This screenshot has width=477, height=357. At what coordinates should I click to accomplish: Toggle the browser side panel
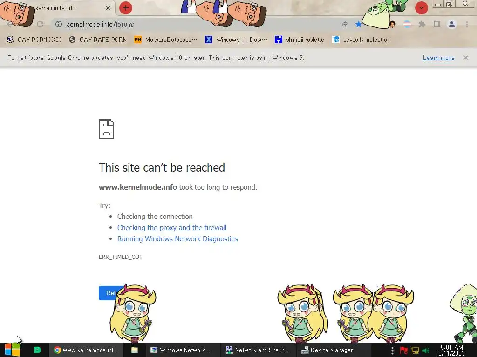(437, 24)
